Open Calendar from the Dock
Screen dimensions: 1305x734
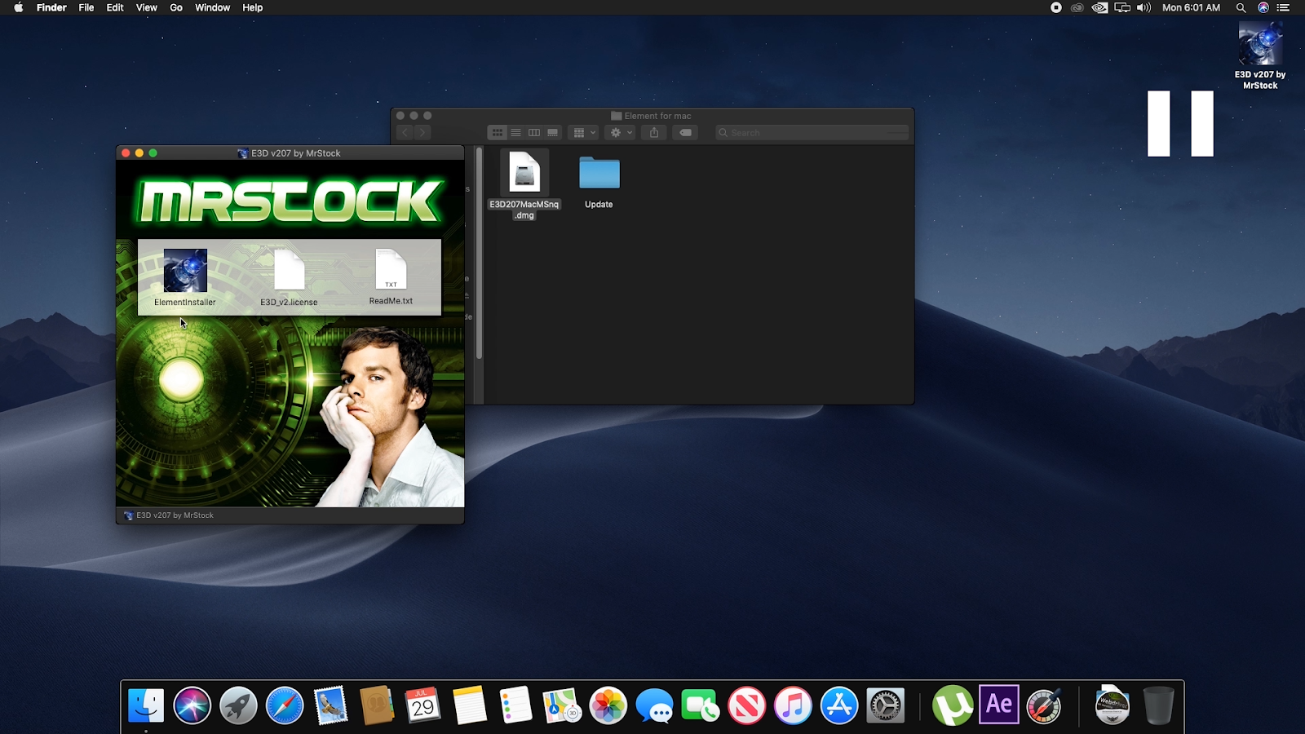(x=423, y=705)
